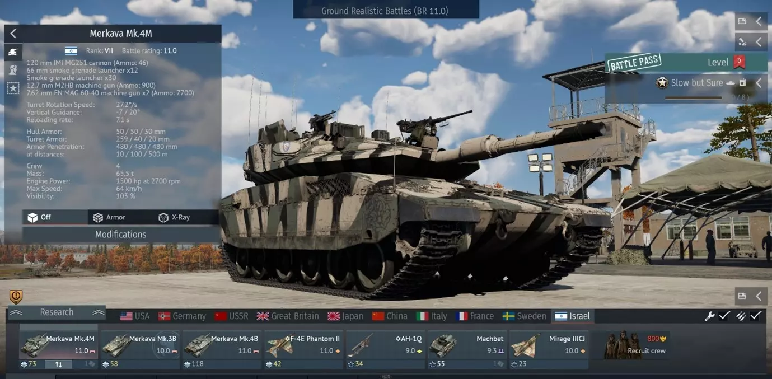772x379 pixels.
Task: Select the tank vehicle info icon in sidebar
Action: point(13,52)
